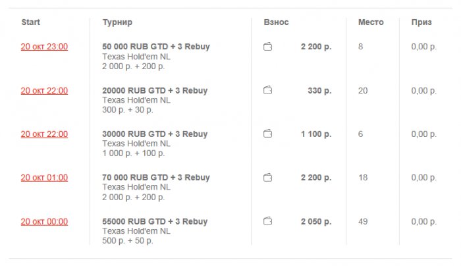Click the 20 окт 22:00 link for 30000 RUB GTD
Viewport: 461px width, 266px height.
click(x=44, y=134)
